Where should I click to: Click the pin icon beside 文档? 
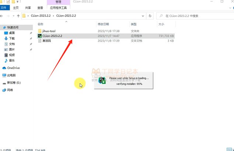pyautogui.click(x=31, y=44)
